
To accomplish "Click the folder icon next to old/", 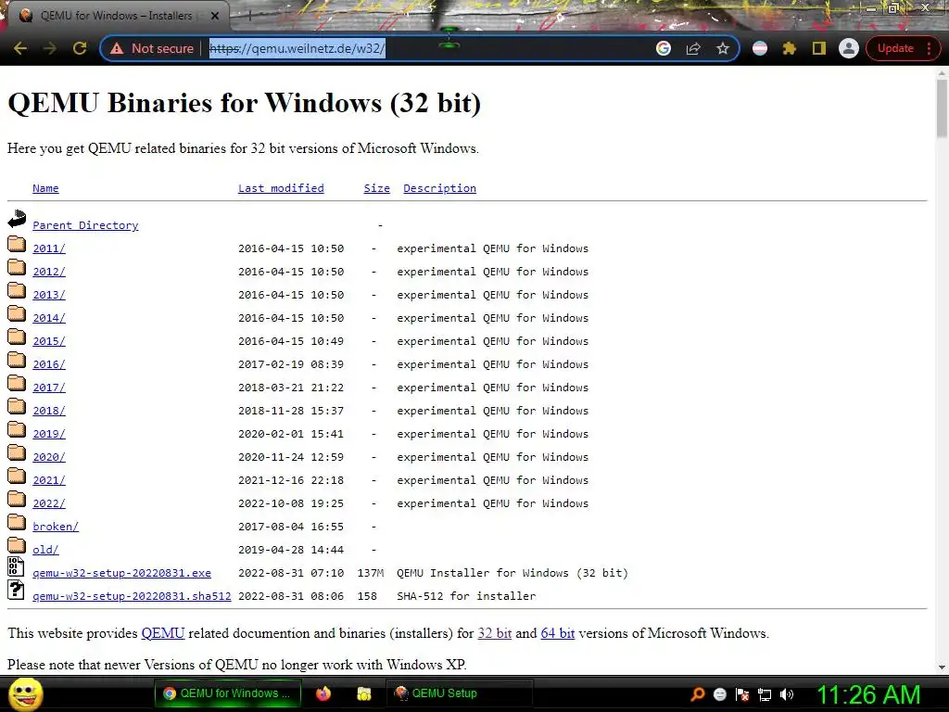I will (x=17, y=545).
